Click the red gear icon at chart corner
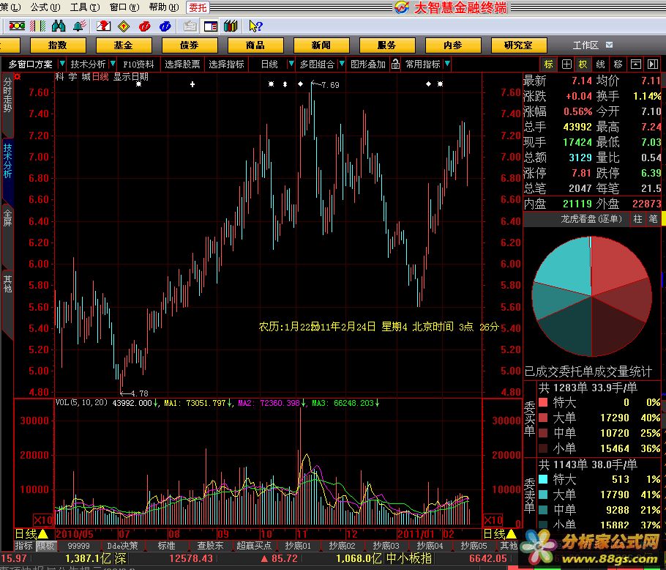The height and width of the screenshot is (570, 666). (18, 76)
